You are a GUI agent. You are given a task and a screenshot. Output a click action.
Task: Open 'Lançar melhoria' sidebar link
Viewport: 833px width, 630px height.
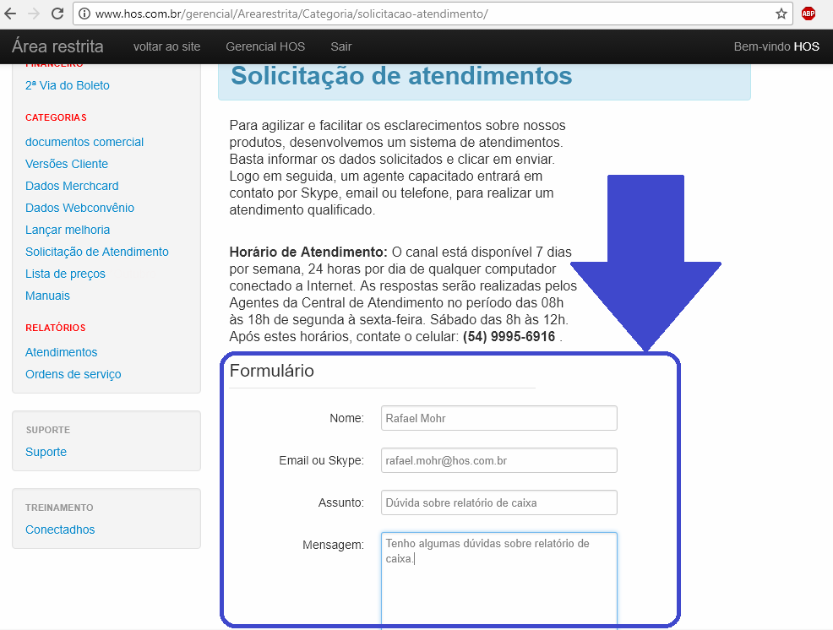68,230
